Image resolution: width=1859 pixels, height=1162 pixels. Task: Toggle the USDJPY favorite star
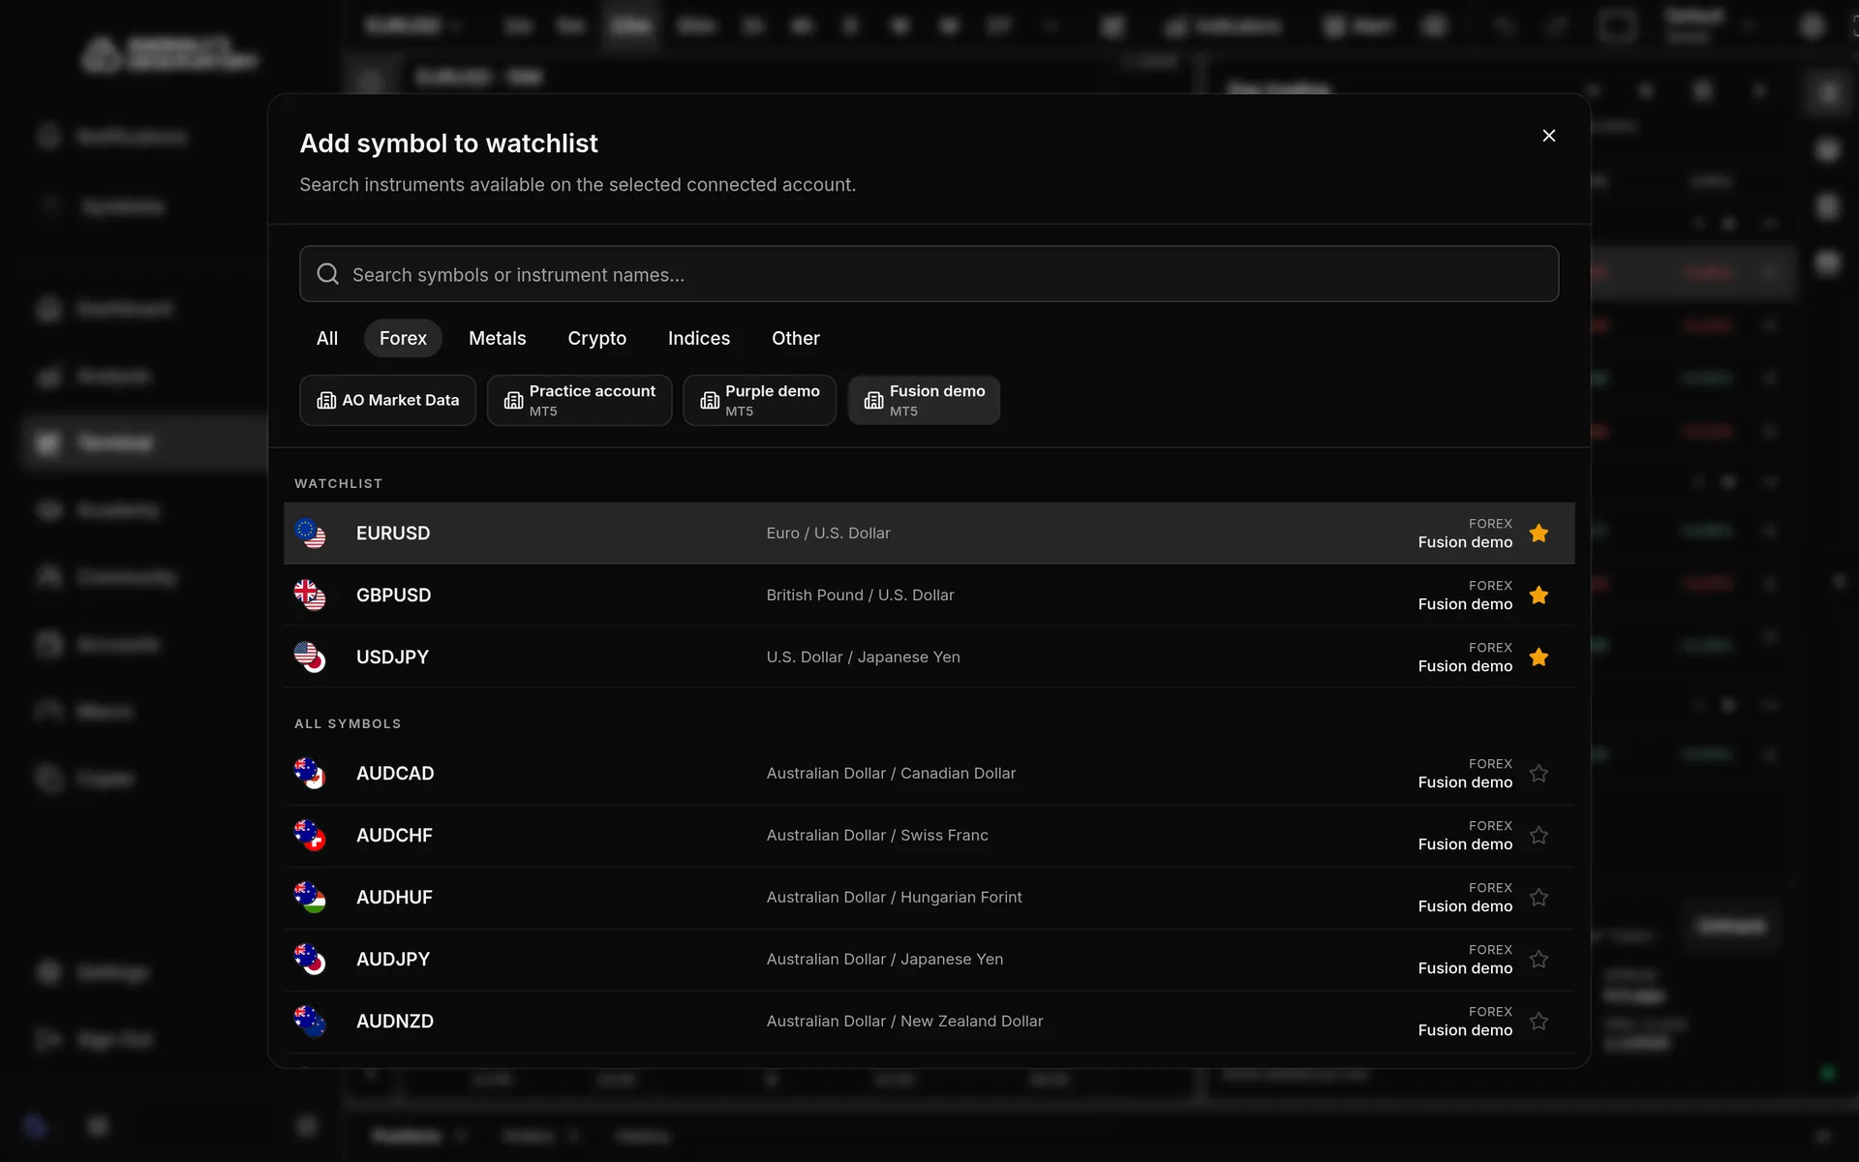tap(1539, 657)
